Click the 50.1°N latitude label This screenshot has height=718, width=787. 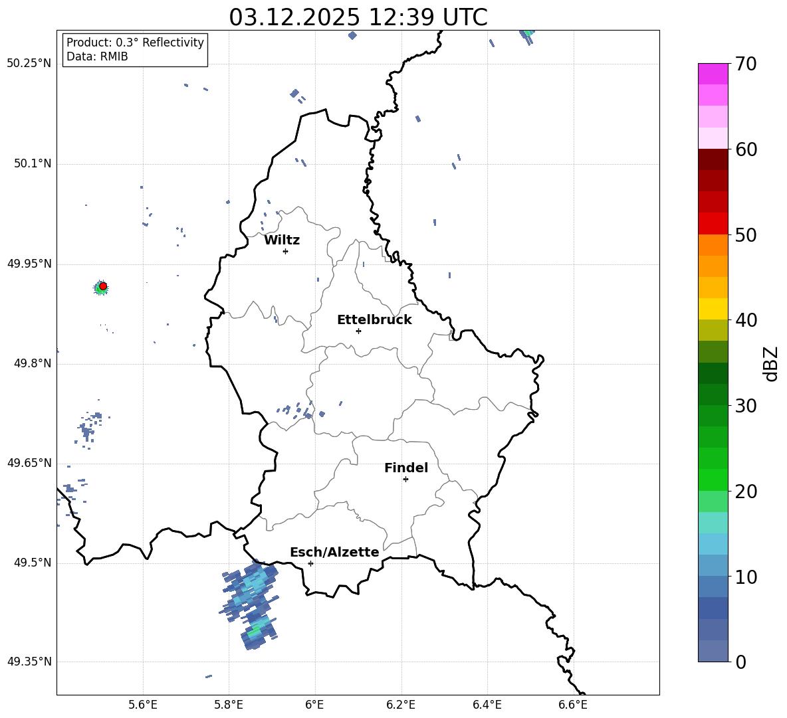click(32, 164)
